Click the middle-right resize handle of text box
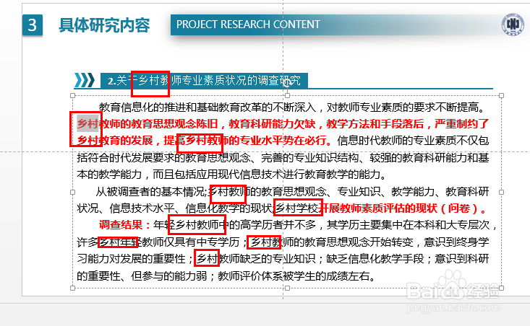Image resolution: width=530 pixels, height=326 pixels. 501,192
